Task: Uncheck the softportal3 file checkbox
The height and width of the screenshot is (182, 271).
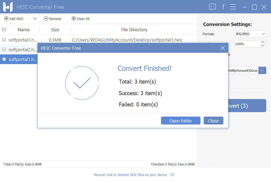Action: [4, 40]
